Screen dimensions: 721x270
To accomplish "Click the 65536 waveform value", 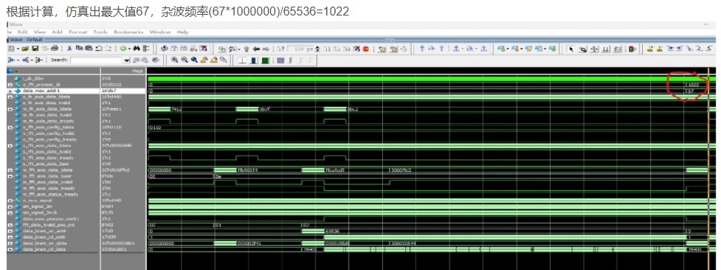I will pyautogui.click(x=332, y=231).
